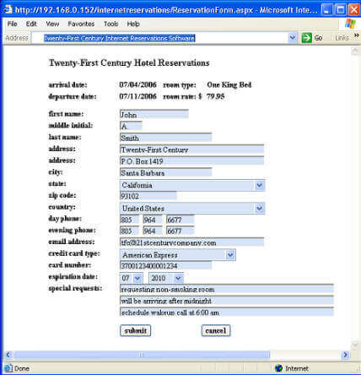Screen dimensions: 361x375
Task: Click the horizontal scrollbar thumb
Action: coord(142,355)
